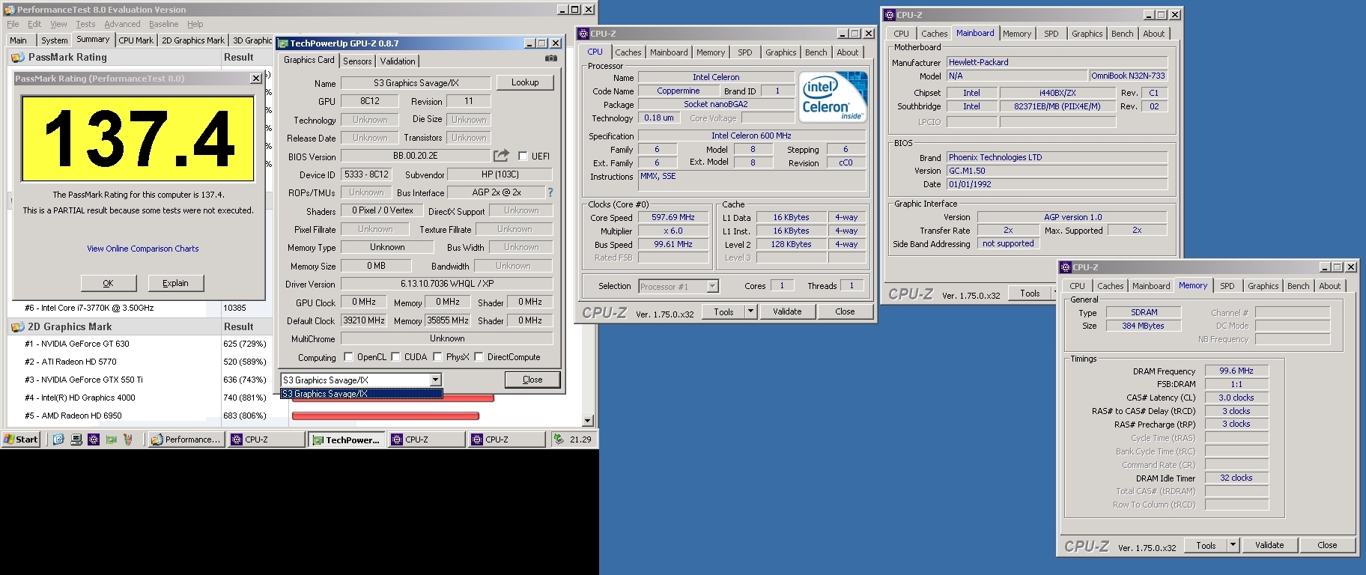The width and height of the screenshot is (1366, 575).
Task: Switch to the 2D Graphics Mark tab
Action: click(x=193, y=40)
